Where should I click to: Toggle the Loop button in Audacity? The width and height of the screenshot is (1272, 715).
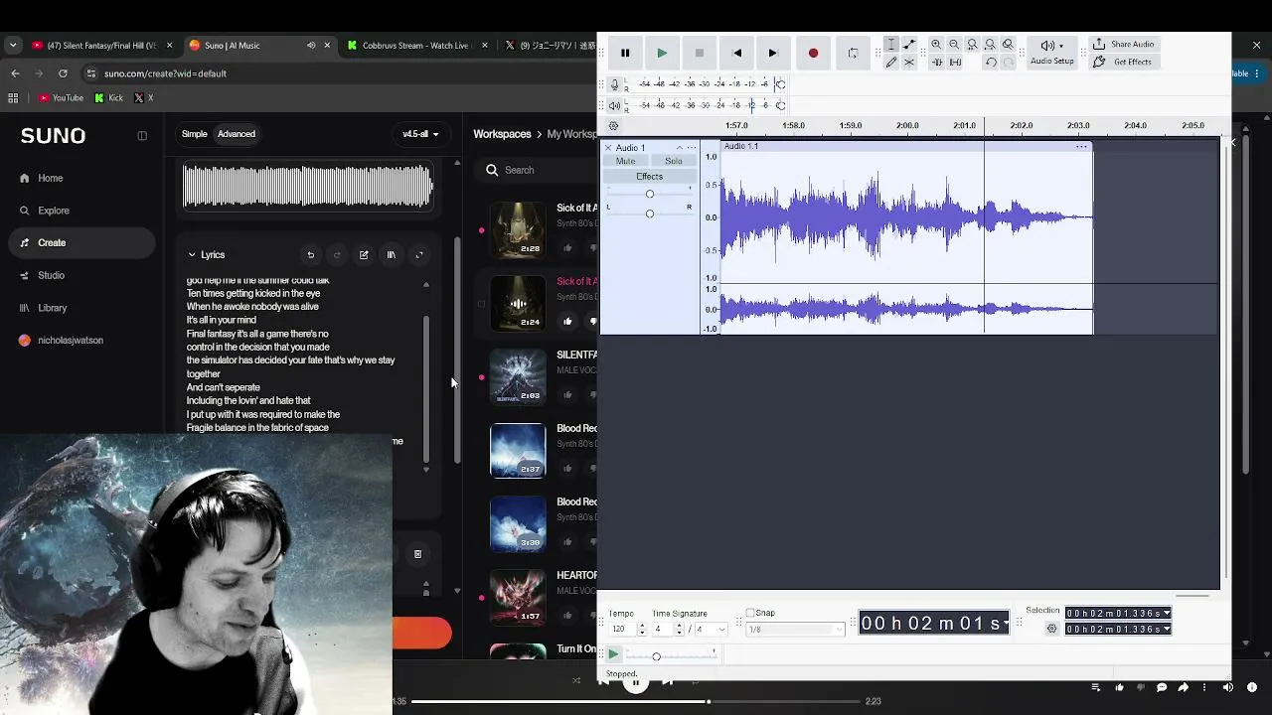point(853,53)
